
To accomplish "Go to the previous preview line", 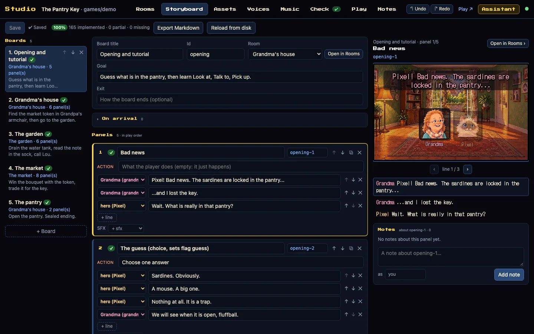I will click(x=434, y=169).
